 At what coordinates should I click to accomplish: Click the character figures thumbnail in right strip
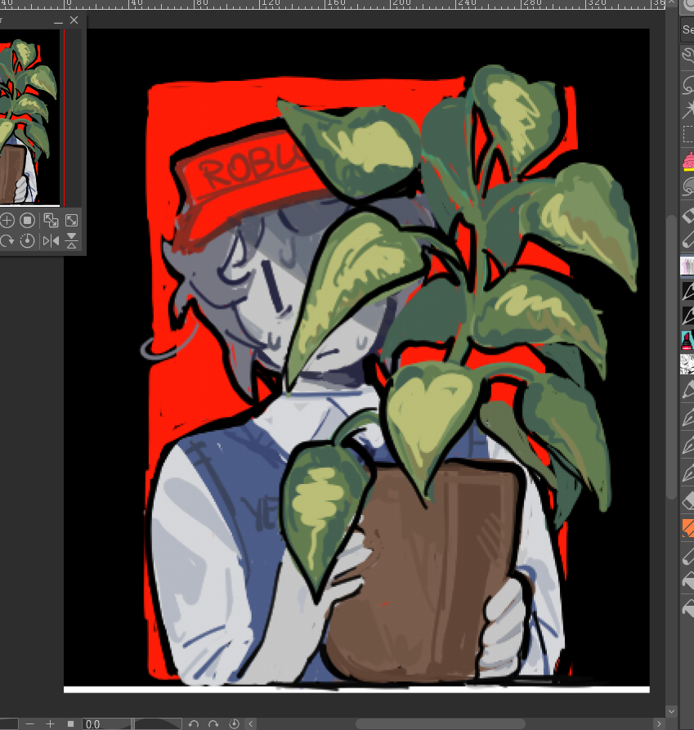pyautogui.click(x=687, y=266)
